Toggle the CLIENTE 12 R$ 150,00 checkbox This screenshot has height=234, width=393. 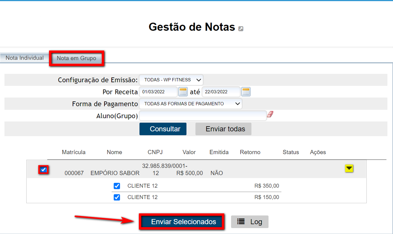tap(117, 197)
